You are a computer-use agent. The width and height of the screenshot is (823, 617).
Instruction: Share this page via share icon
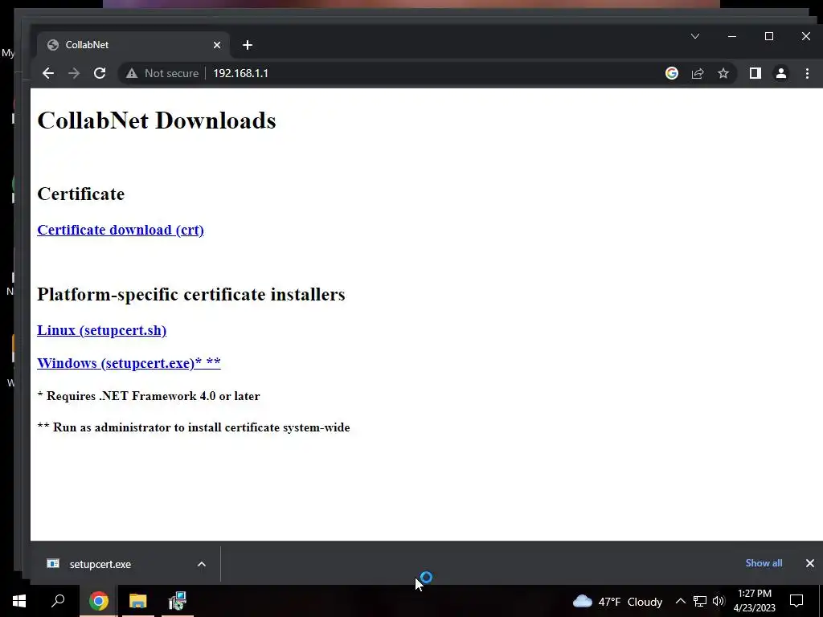pos(698,73)
